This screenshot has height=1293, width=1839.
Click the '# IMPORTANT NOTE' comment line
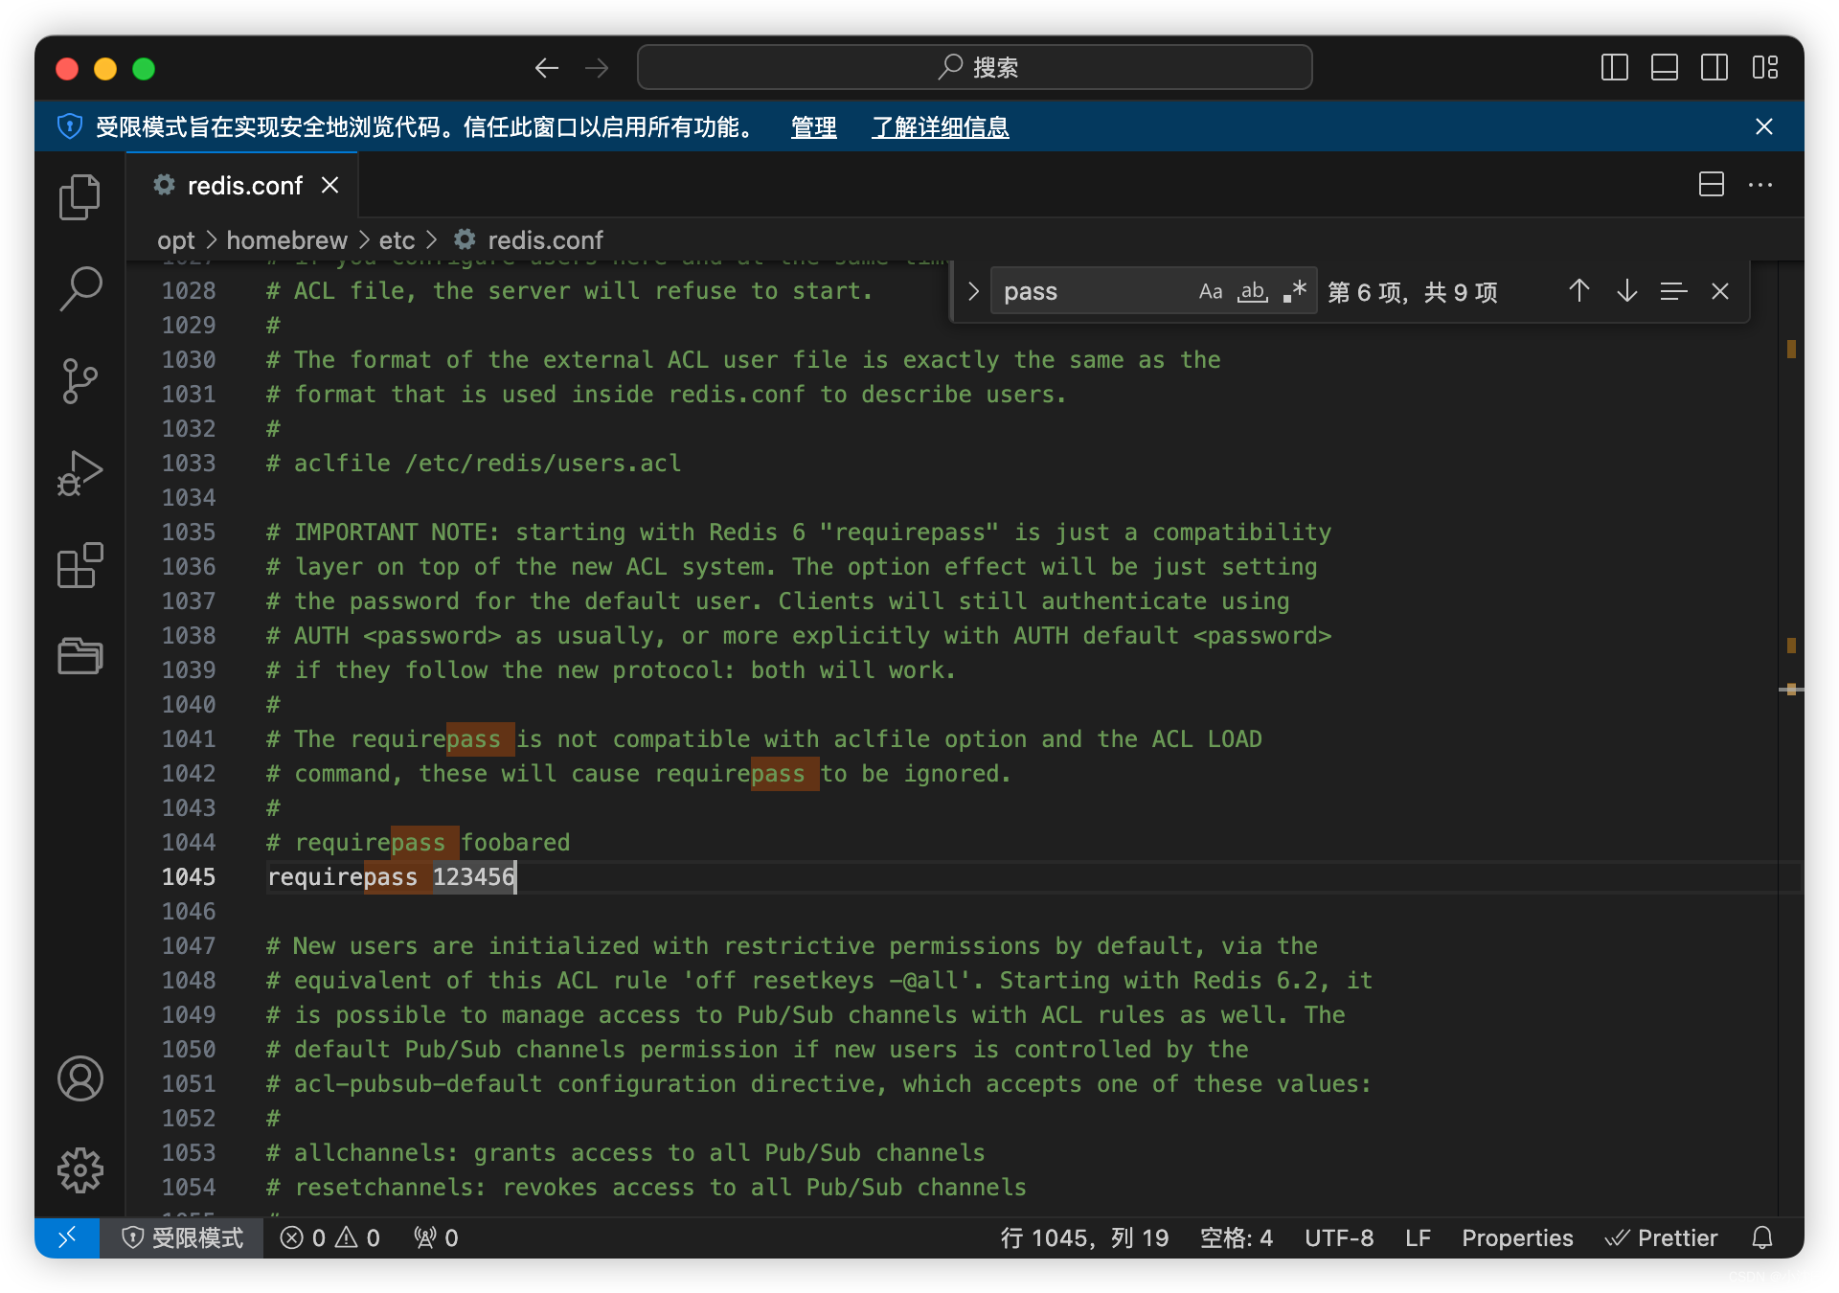(799, 532)
